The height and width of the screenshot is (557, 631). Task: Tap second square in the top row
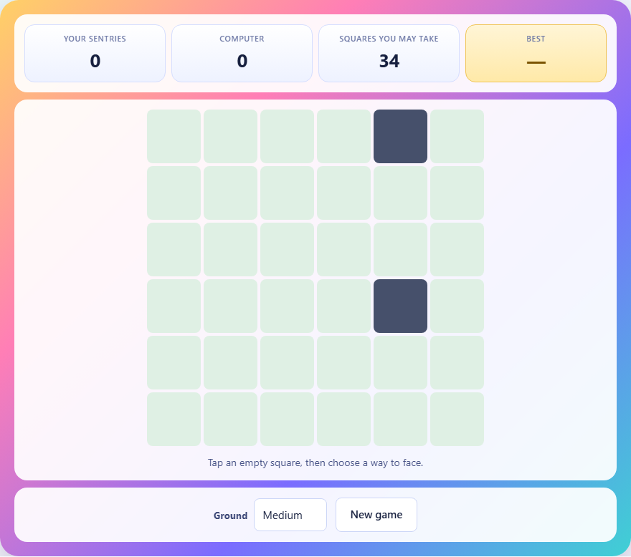(231, 136)
